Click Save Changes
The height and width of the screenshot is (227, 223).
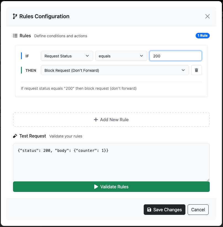tap(164, 210)
